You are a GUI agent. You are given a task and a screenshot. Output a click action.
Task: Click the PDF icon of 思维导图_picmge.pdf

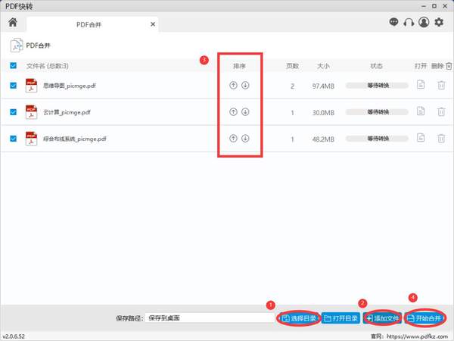(31, 86)
